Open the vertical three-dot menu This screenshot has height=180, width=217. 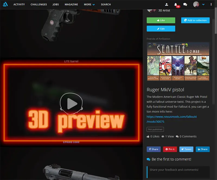(x=211, y=4)
